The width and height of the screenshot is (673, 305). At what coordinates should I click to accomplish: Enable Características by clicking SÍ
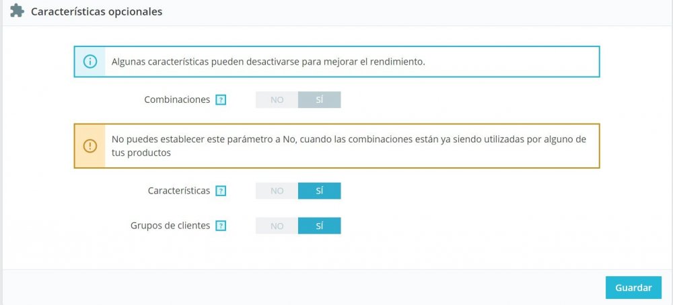point(320,191)
